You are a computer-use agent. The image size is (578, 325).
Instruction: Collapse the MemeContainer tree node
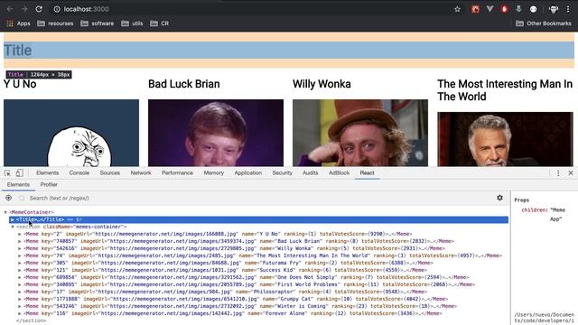(x=5, y=212)
